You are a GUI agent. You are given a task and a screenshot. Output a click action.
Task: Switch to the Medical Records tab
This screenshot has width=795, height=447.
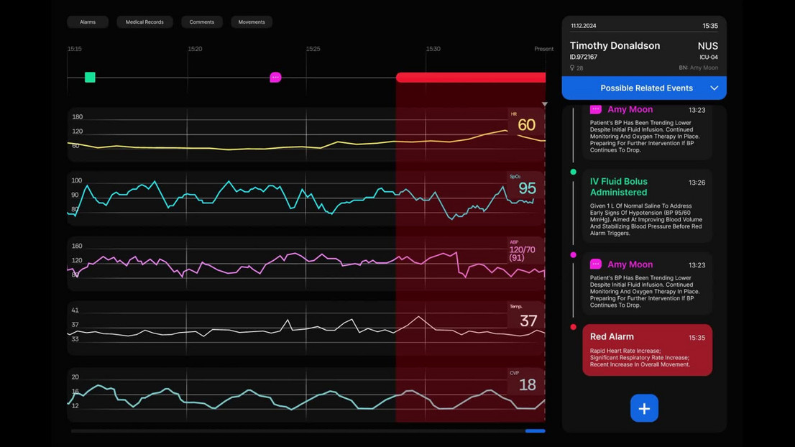point(144,22)
